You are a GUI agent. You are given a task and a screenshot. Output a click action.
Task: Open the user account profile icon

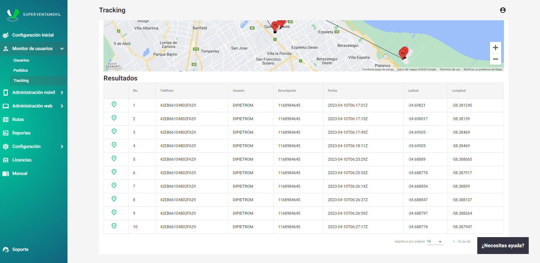click(503, 10)
